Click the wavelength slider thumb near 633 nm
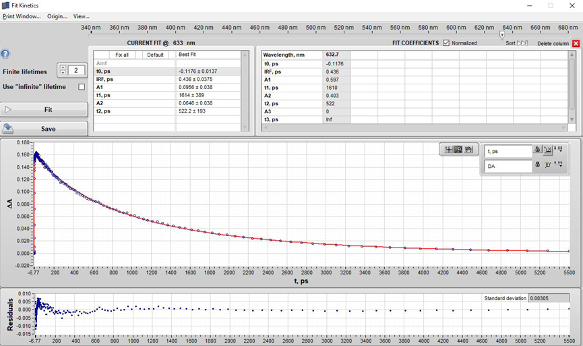 [502, 35]
